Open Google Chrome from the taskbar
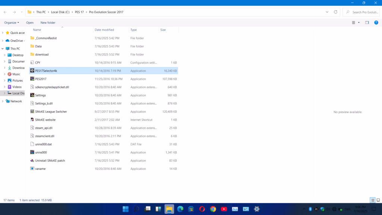 tap(213, 209)
